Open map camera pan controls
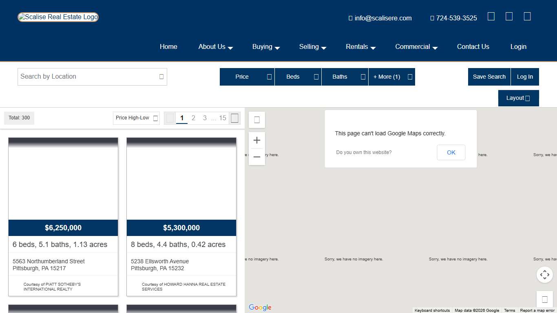The width and height of the screenshot is (557, 313). click(x=544, y=275)
